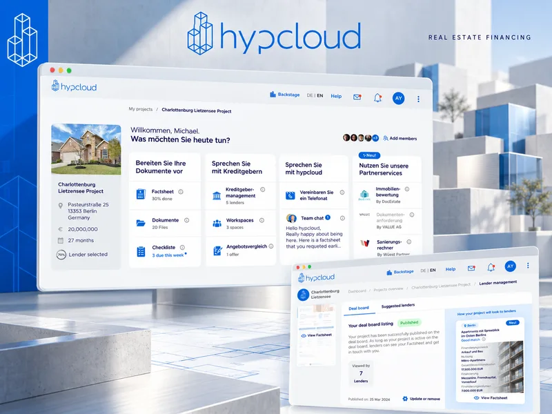Open the Factsheet item icon
The height and width of the screenshot is (414, 552).
141,195
